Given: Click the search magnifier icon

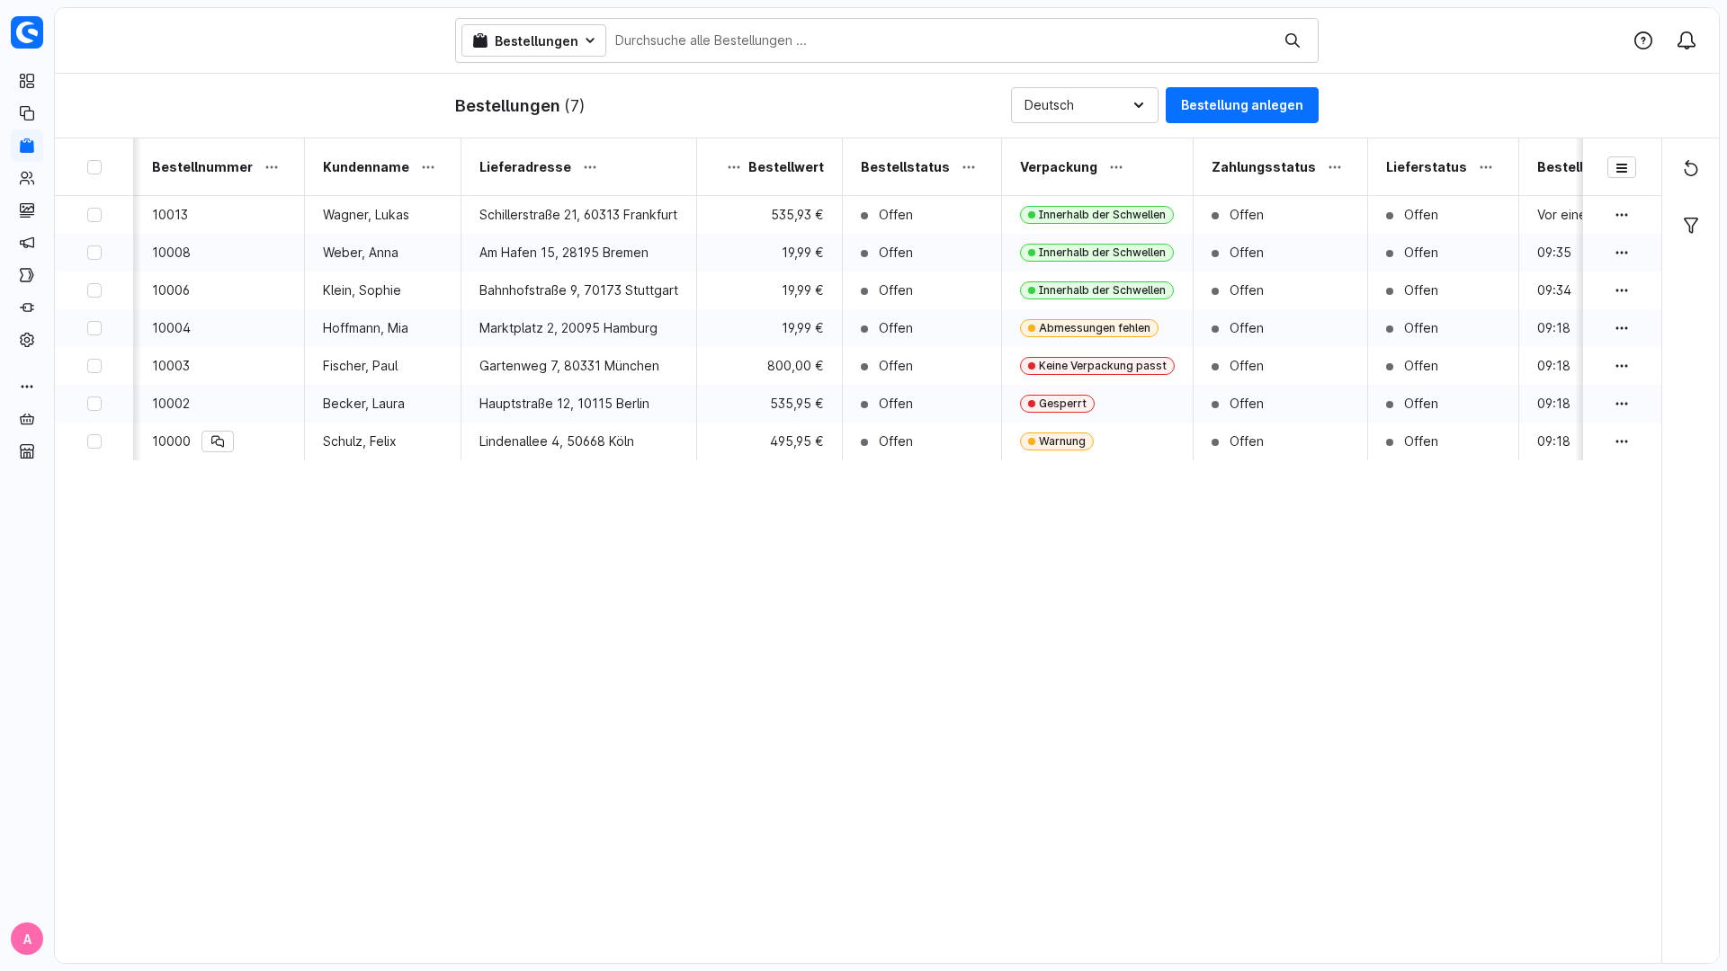Looking at the screenshot, I should [x=1293, y=40].
